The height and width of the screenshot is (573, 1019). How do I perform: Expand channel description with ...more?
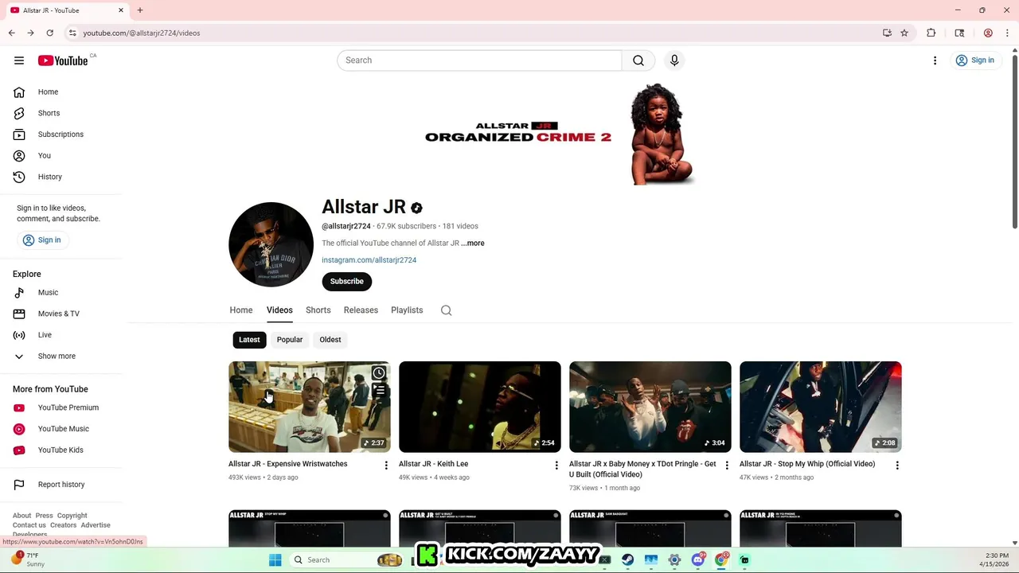click(473, 243)
